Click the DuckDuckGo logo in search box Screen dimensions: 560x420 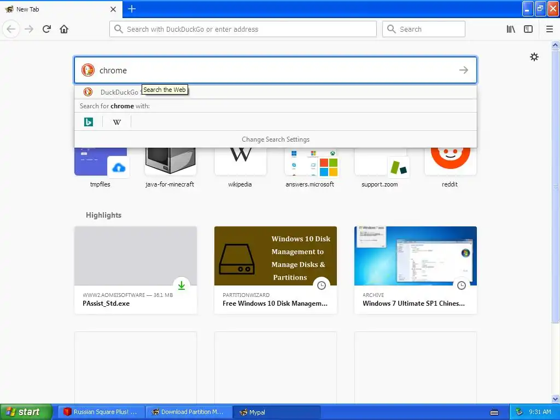pos(88,70)
